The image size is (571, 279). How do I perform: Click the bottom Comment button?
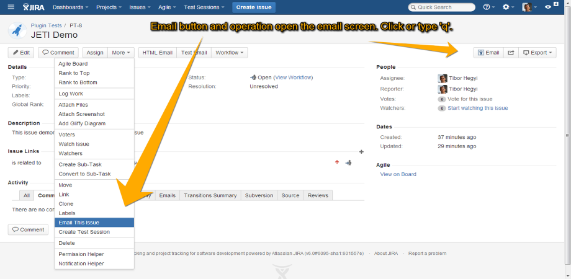[x=28, y=230]
